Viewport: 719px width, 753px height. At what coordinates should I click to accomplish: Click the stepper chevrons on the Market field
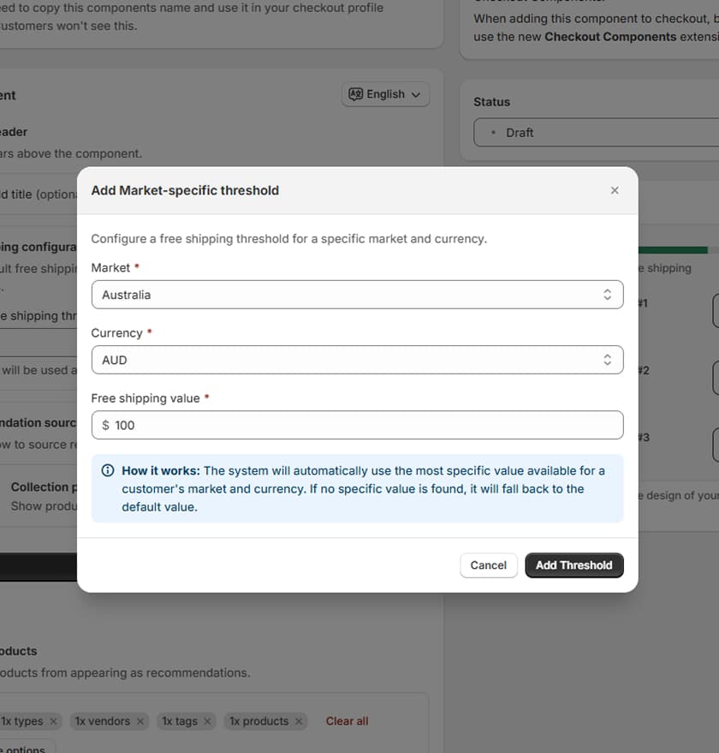[608, 294]
